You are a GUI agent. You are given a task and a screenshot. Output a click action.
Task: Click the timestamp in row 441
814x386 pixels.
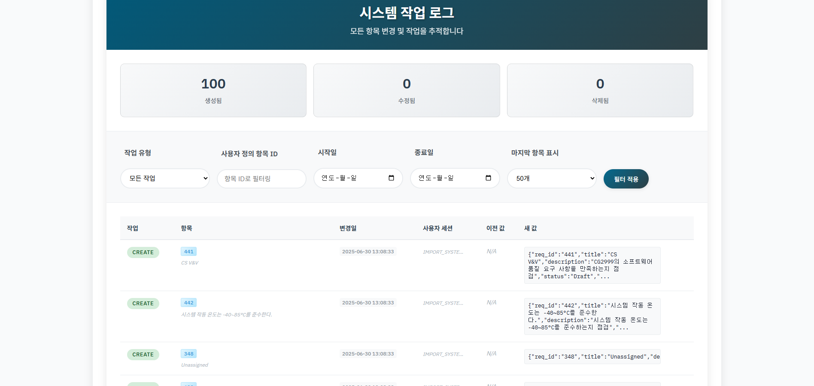(368, 252)
